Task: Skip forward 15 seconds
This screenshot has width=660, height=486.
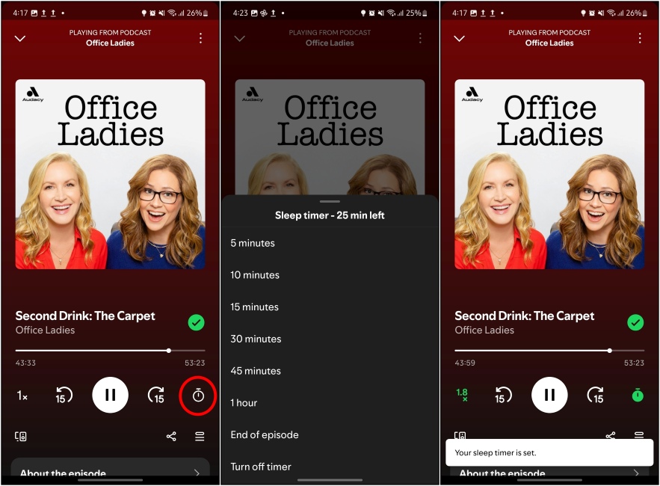Action: 156,395
